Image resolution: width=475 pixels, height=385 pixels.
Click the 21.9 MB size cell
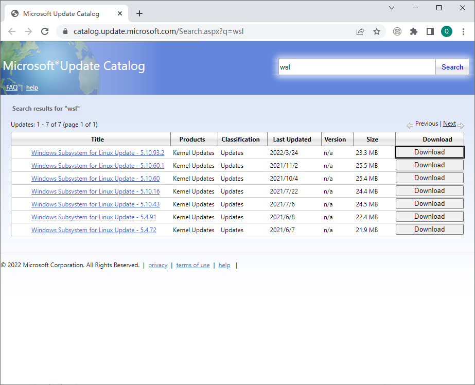point(367,230)
